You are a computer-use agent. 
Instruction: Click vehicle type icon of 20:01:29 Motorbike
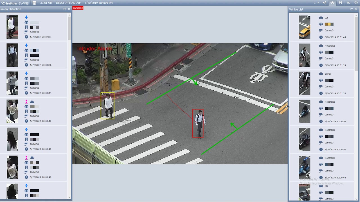pos(321,46)
